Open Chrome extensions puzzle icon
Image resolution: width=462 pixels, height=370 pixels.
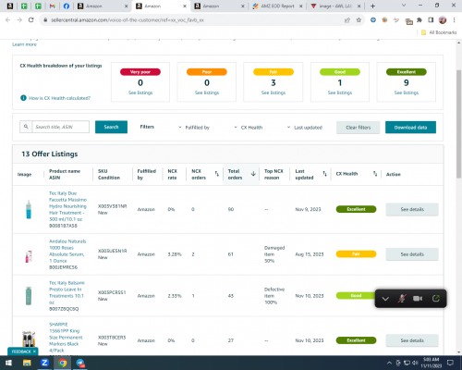pyautogui.click(x=419, y=20)
